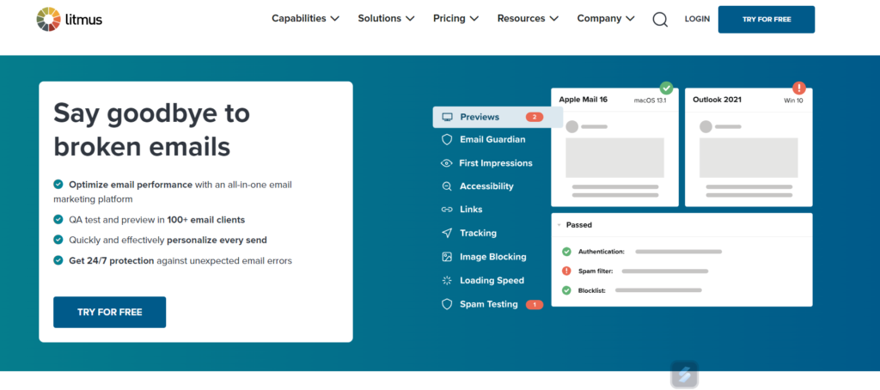This screenshot has height=390, width=880.
Task: Click the Blocklist label
Action: coord(592,290)
